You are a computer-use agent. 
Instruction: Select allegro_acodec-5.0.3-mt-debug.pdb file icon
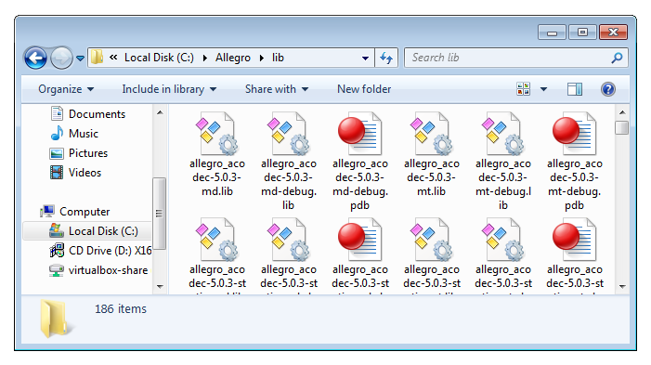(574, 134)
